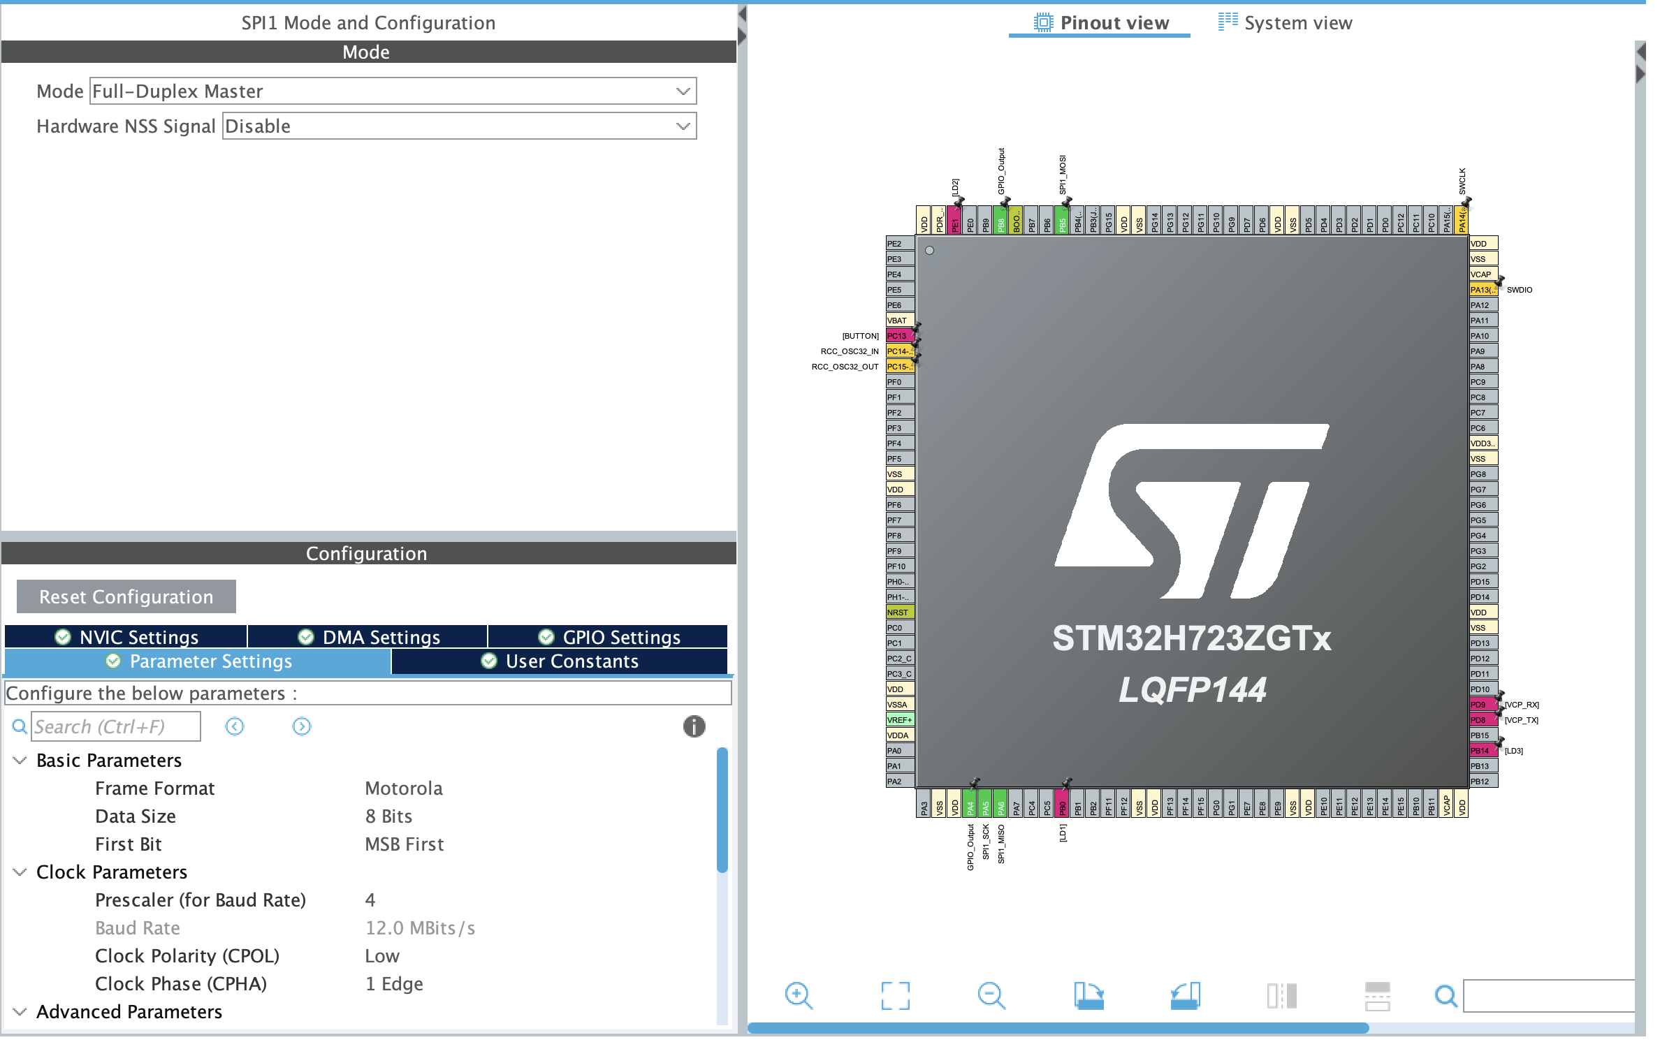Click the zoom out magnifier icon
Viewport: 1660px width, 1049px height.
tap(991, 995)
